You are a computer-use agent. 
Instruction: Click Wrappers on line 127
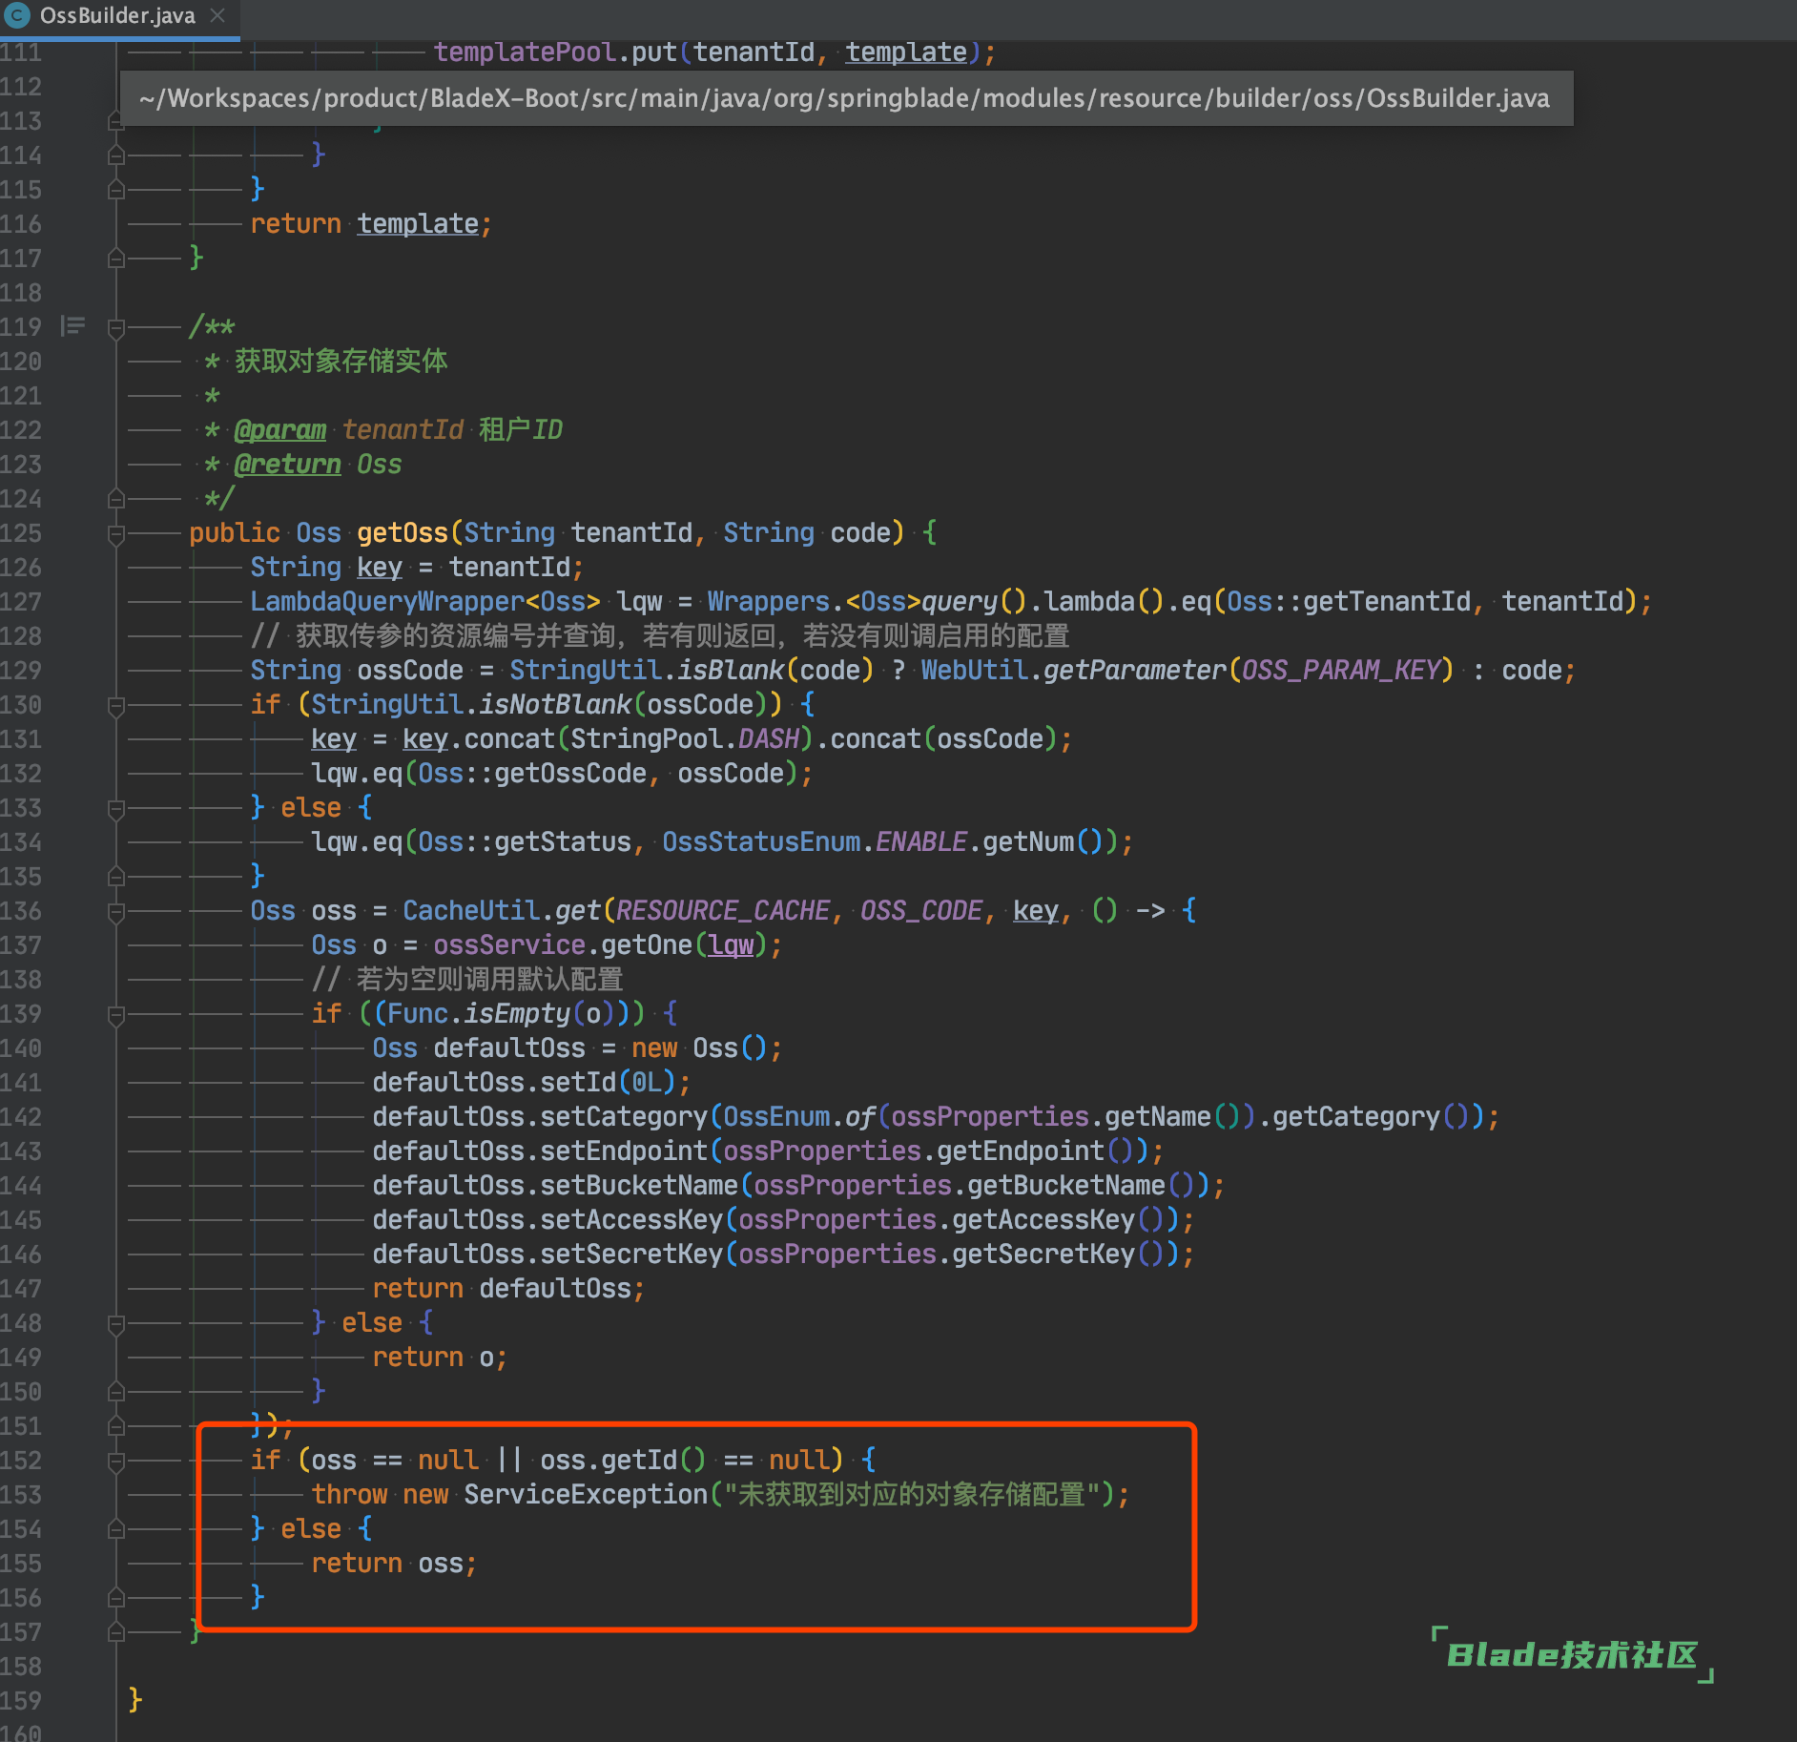point(769,602)
